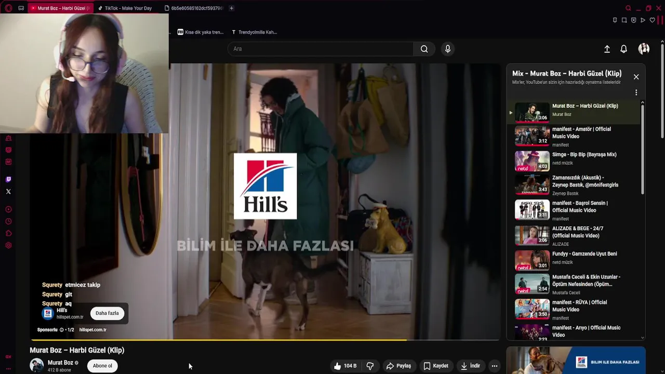Open the Opera GX main menu logo
Viewport: 665px width, 374px height.
(8, 8)
